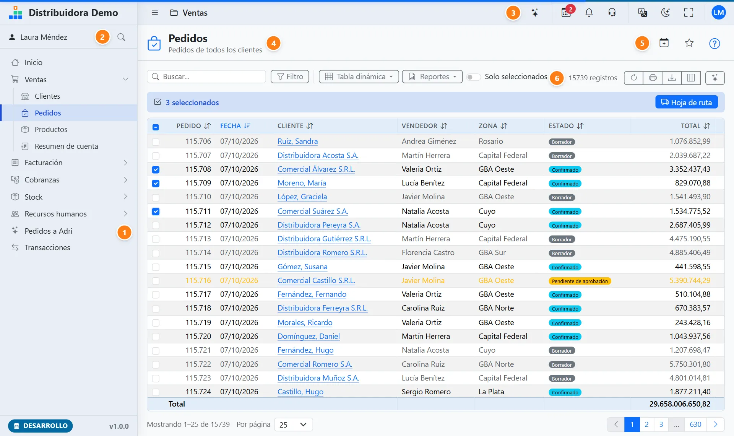
Task: Open the headset support icon
Action: tap(612, 13)
